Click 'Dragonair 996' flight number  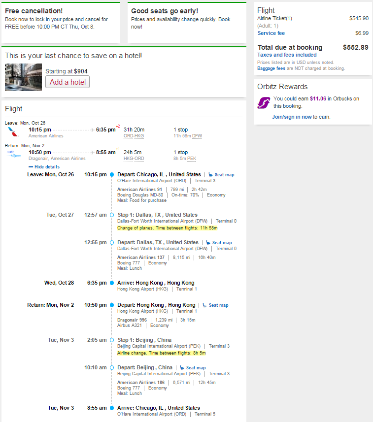(x=132, y=320)
